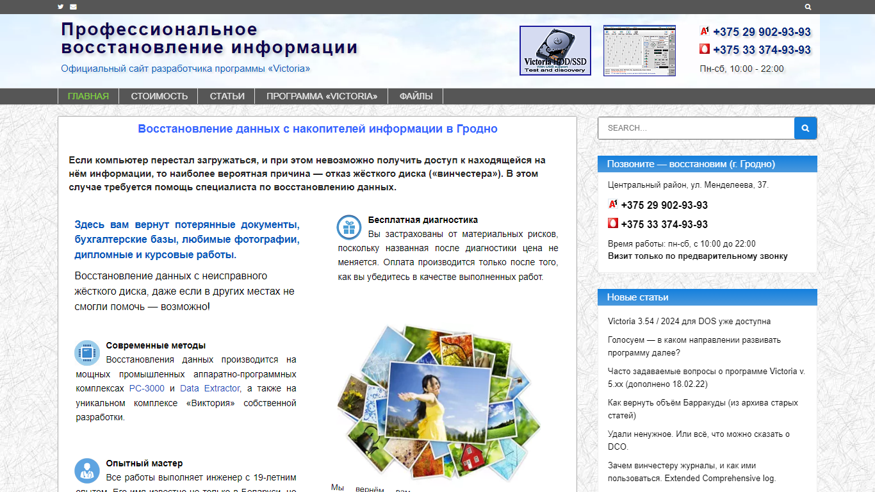This screenshot has height=492, width=875.
Task: Open the ФАЙЛЫ menu item
Action: tap(416, 96)
